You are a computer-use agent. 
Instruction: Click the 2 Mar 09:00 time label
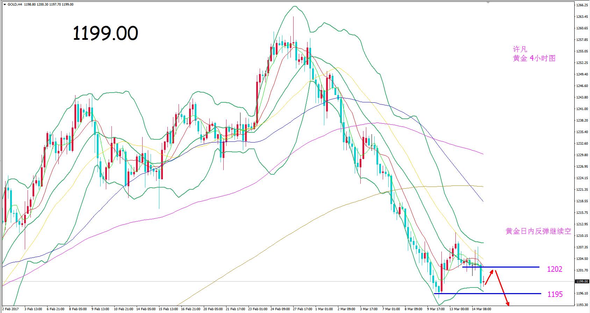click(x=347, y=309)
